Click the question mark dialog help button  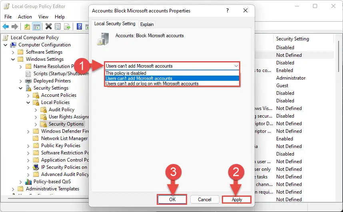pyautogui.click(x=227, y=10)
